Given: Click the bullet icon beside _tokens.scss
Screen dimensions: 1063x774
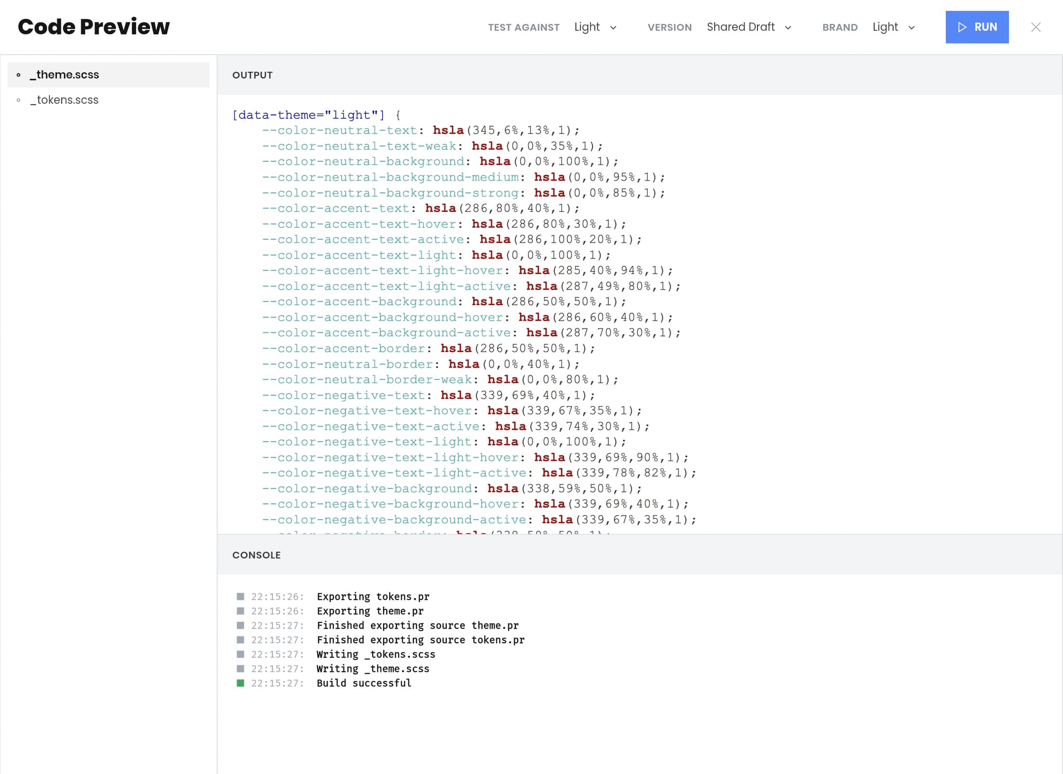Looking at the screenshot, I should 19,100.
